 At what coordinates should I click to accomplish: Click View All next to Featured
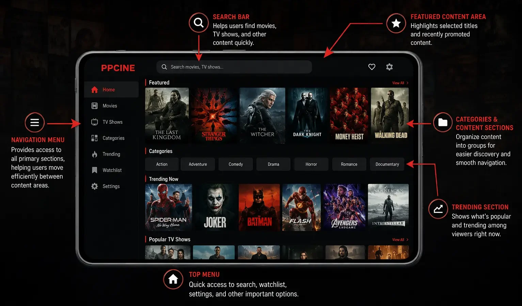[x=400, y=83]
